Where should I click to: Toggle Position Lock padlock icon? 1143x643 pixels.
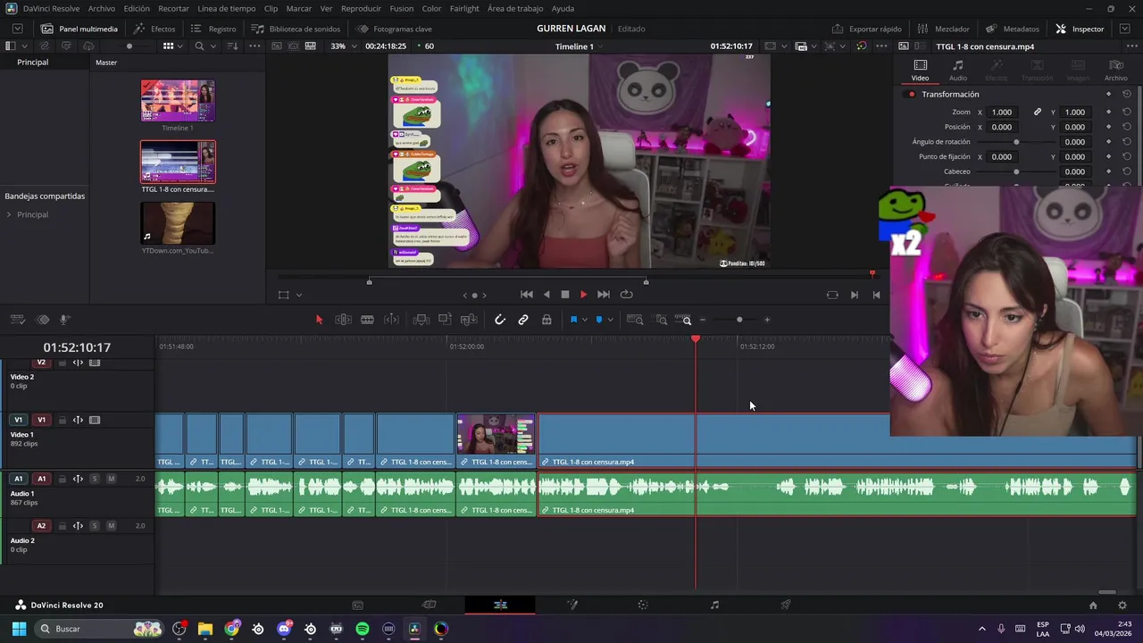[x=546, y=320]
